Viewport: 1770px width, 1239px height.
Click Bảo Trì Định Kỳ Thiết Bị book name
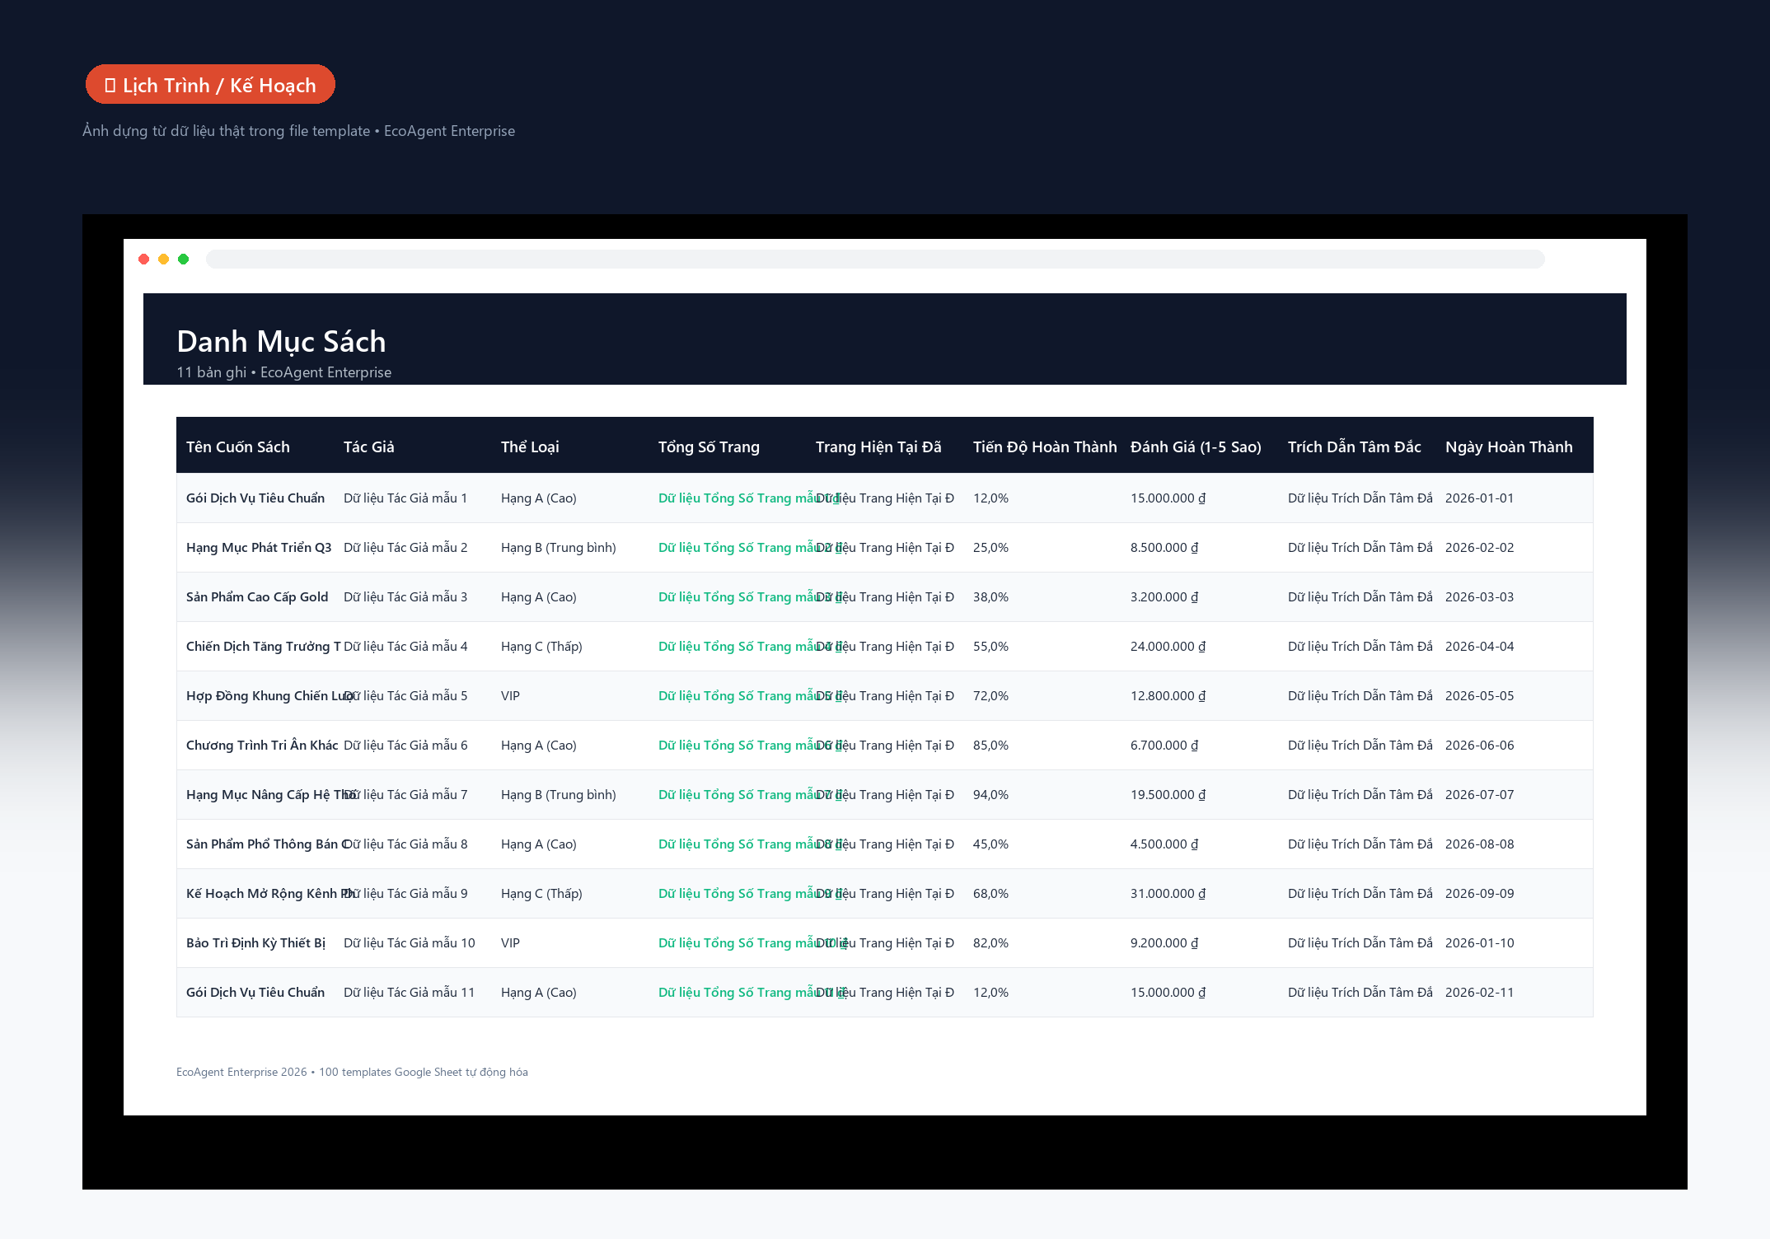click(255, 942)
